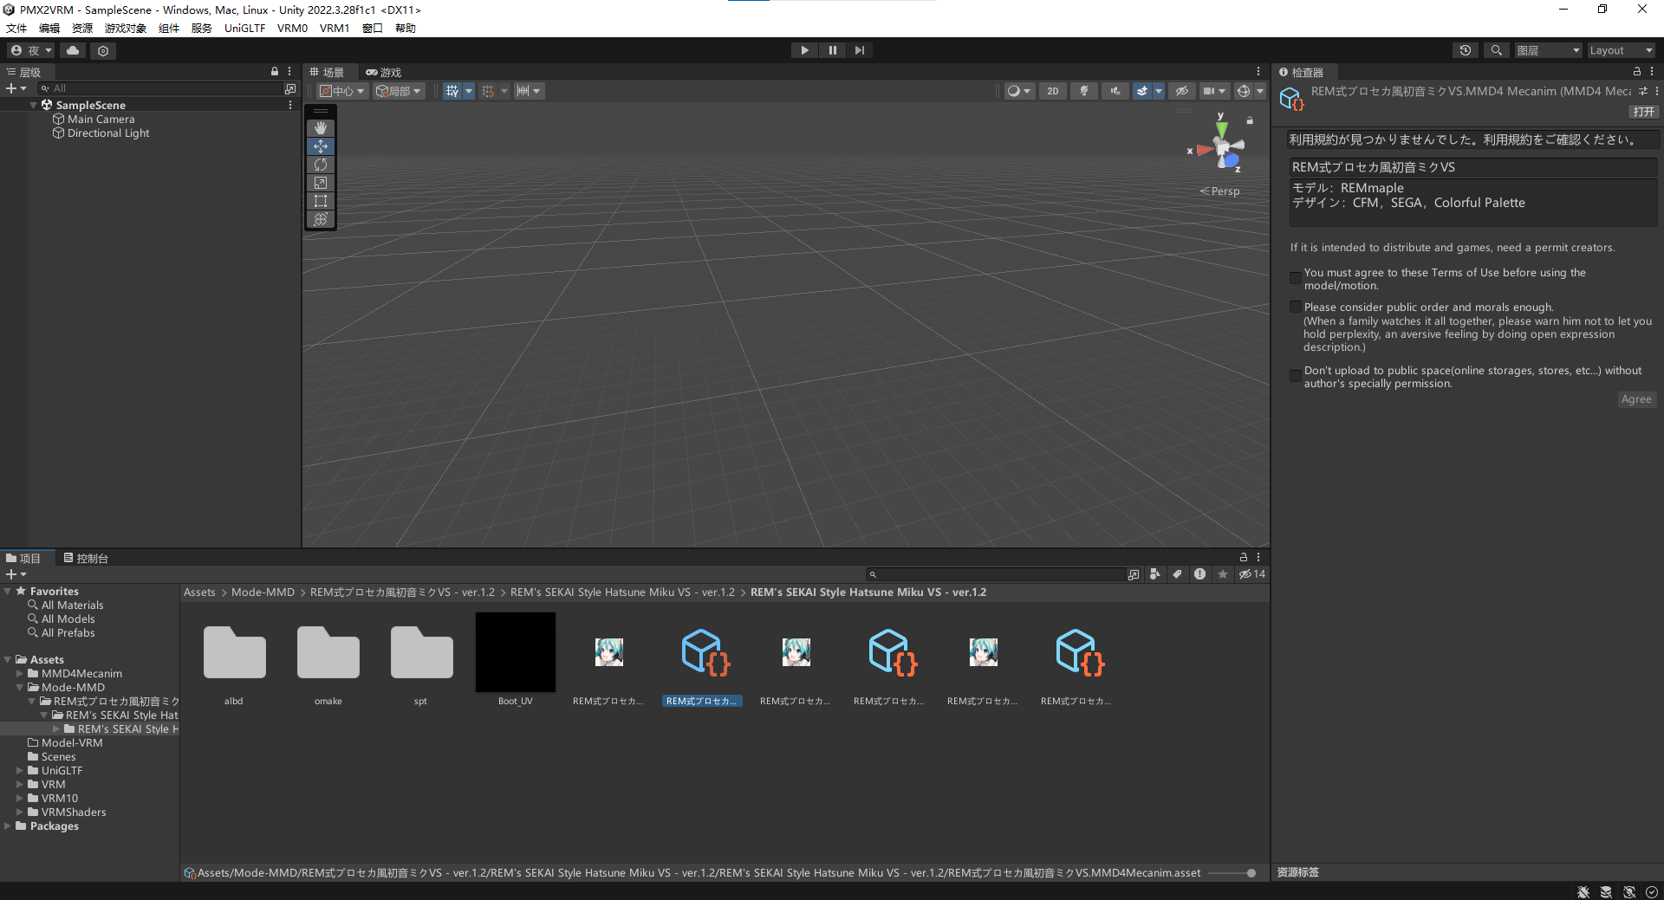1664x900 pixels.
Task: Collapse the Assets folder tree
Action: [8, 660]
